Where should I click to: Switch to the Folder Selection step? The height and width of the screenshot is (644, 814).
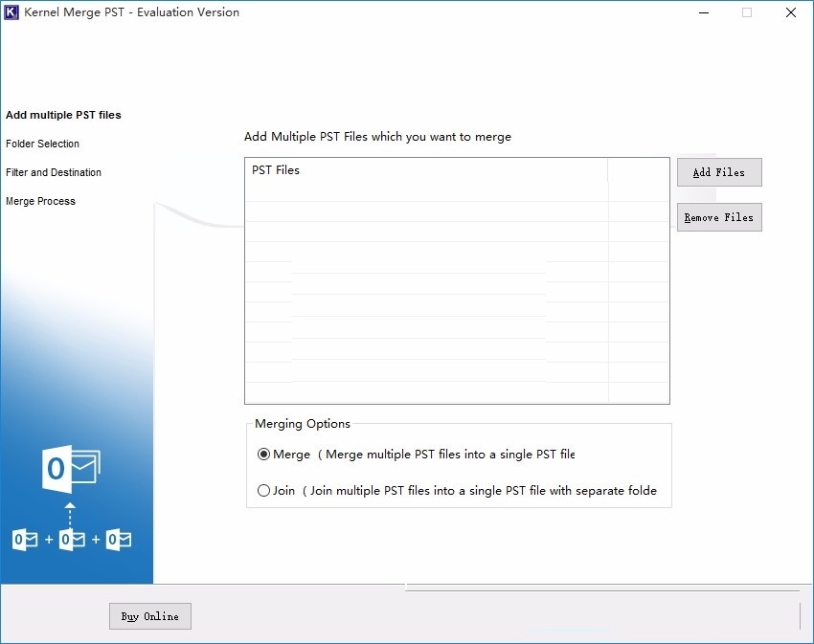[x=42, y=144]
